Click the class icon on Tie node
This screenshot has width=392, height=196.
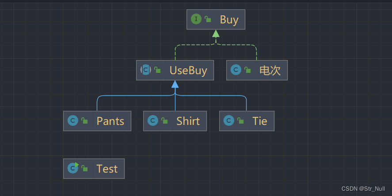pos(229,121)
